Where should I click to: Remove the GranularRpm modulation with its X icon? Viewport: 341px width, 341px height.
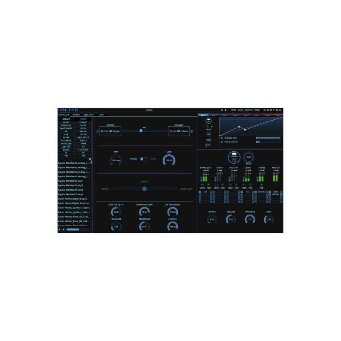click(221, 138)
